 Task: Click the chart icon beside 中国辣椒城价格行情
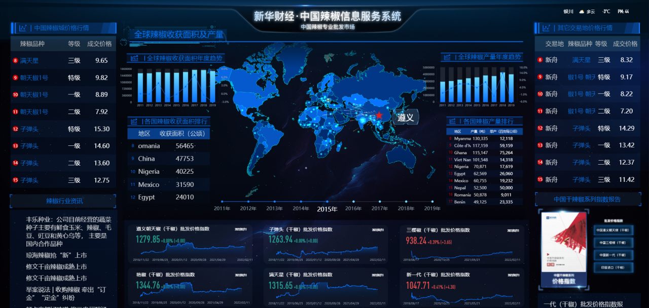point(23,28)
